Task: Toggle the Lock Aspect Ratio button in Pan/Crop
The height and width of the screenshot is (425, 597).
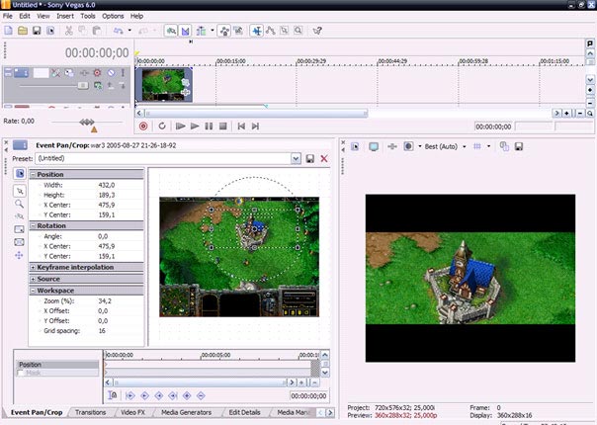Action: coord(20,229)
